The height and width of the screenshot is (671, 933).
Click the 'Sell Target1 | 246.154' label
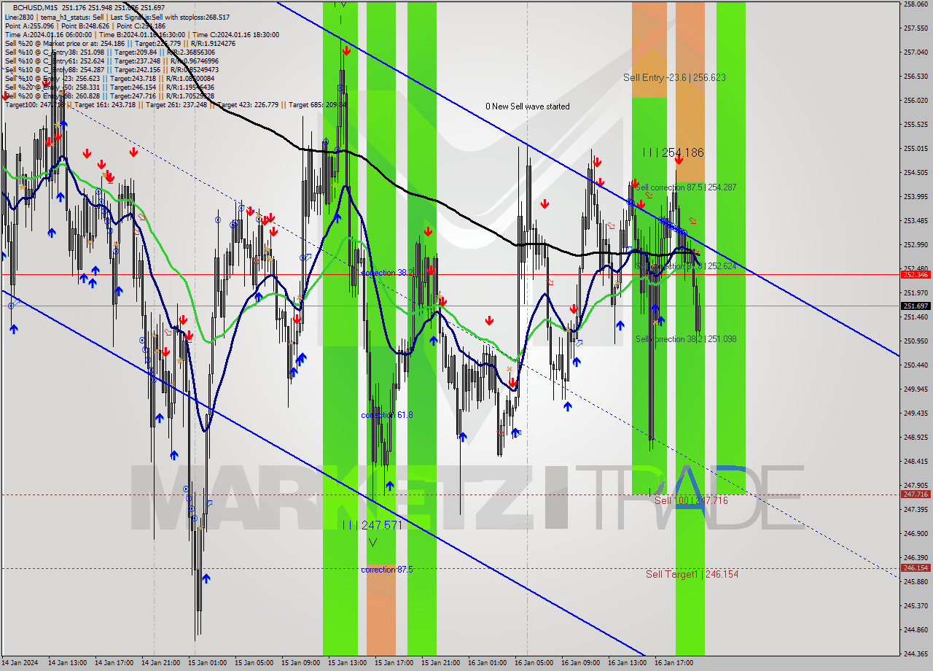692,574
